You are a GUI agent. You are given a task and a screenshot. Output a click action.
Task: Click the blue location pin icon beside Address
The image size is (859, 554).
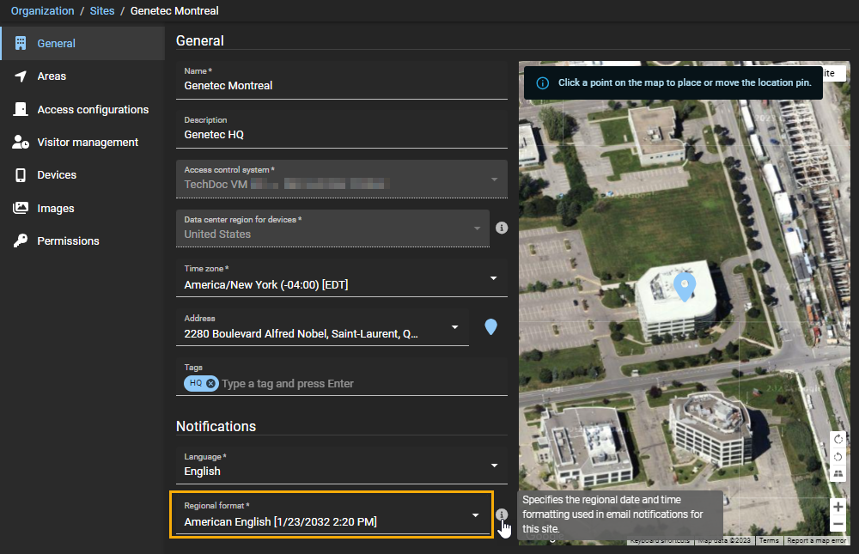pyautogui.click(x=490, y=326)
